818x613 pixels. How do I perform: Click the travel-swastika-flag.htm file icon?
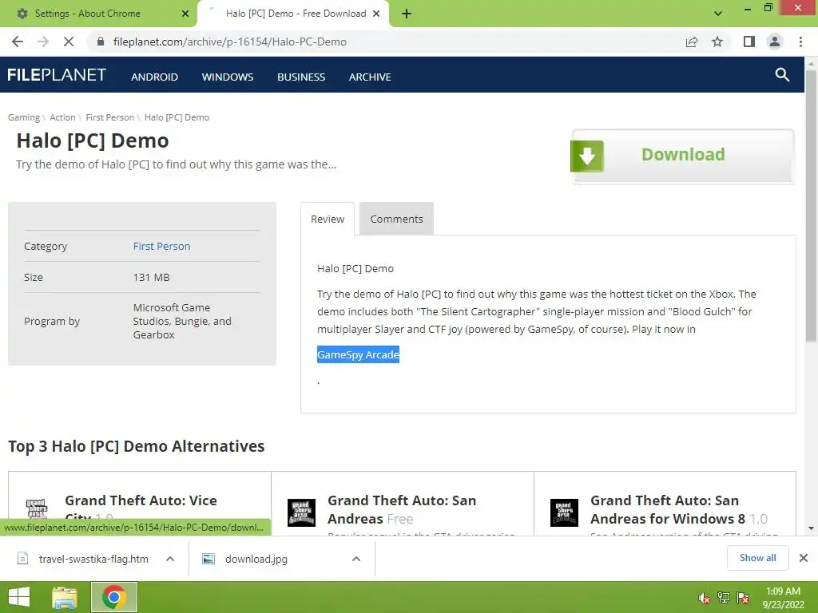[x=23, y=559]
